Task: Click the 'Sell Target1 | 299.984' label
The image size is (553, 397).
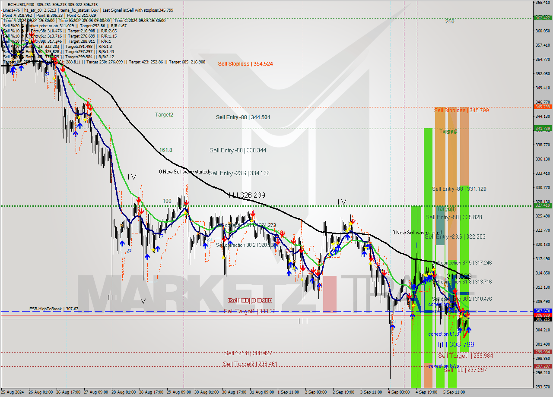Action: pos(465,356)
